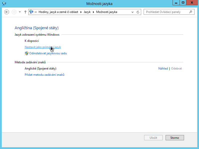Click the language icon in the address bar
This screenshot has width=199, height=149.
pyautogui.click(x=31, y=12)
